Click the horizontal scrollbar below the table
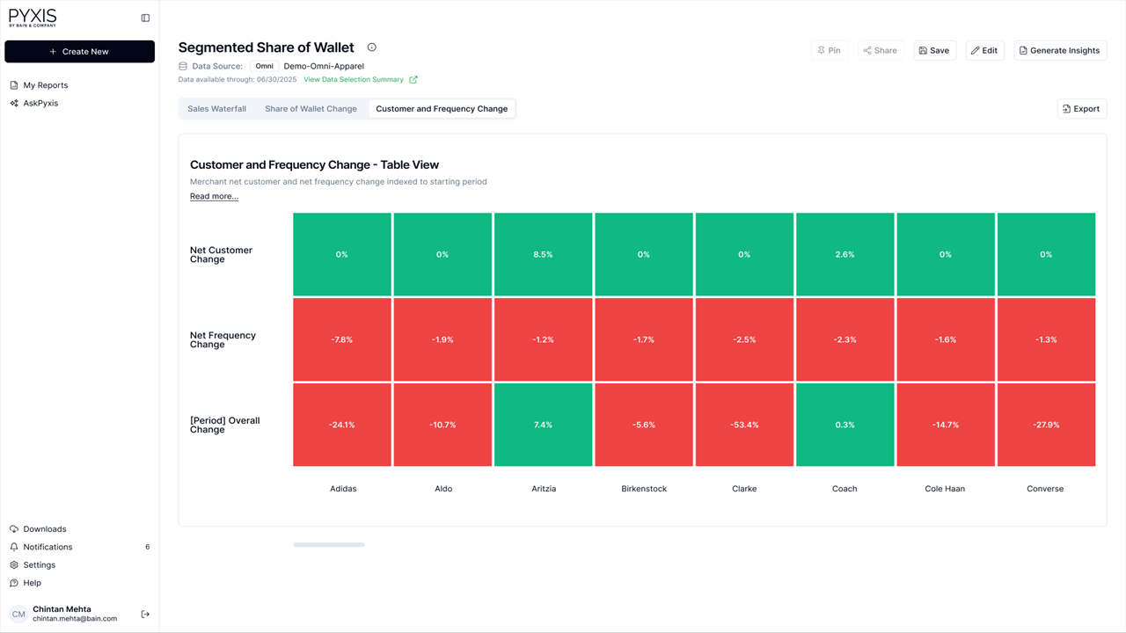This screenshot has height=633, width=1126. pyautogui.click(x=329, y=545)
